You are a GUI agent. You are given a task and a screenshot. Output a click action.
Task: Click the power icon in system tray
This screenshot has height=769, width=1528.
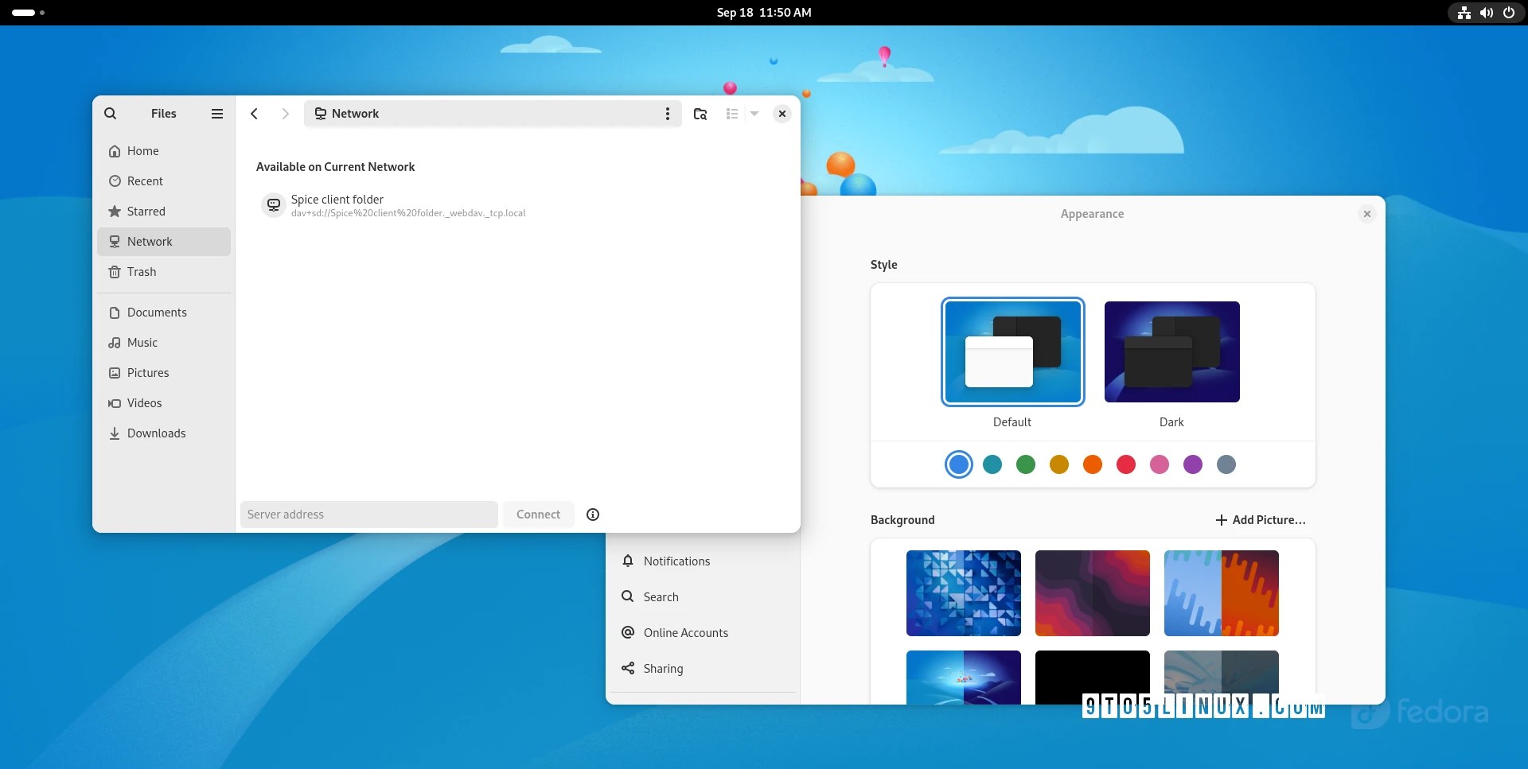click(1509, 13)
